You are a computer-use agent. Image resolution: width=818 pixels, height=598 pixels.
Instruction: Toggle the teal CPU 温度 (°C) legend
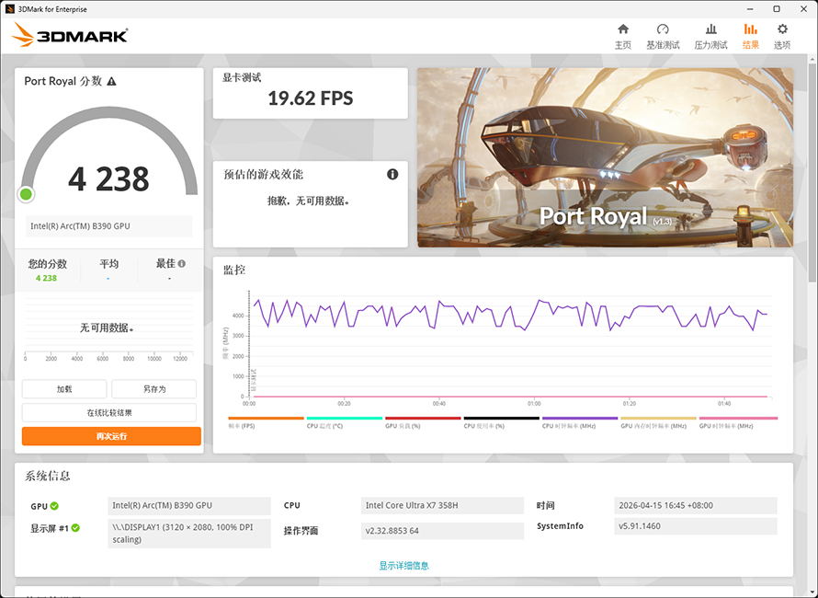345,422
